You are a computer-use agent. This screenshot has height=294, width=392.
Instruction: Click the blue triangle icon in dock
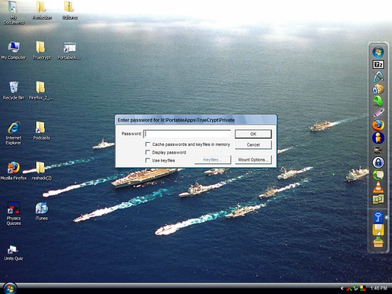click(x=378, y=77)
